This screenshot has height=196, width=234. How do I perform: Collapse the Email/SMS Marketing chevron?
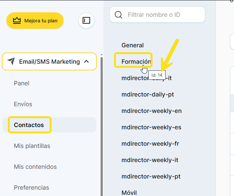[x=87, y=61]
